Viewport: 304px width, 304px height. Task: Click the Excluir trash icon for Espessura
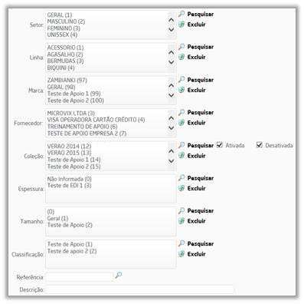pyautogui.click(x=181, y=188)
